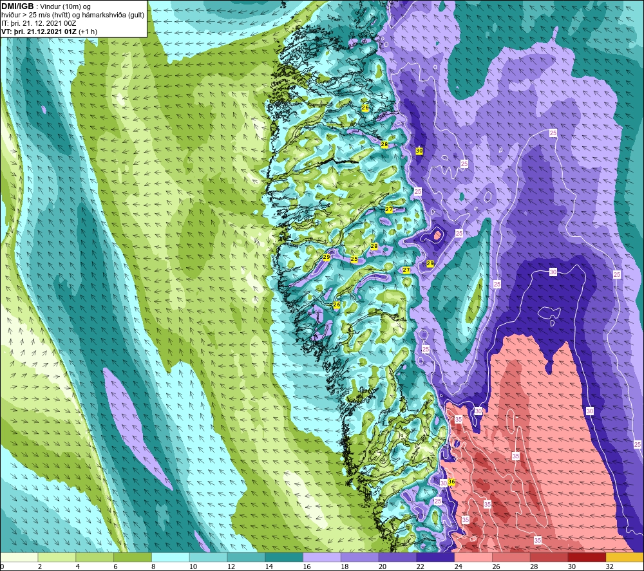
Task: Select the yellow '30' max gust label
Action: [x=419, y=151]
